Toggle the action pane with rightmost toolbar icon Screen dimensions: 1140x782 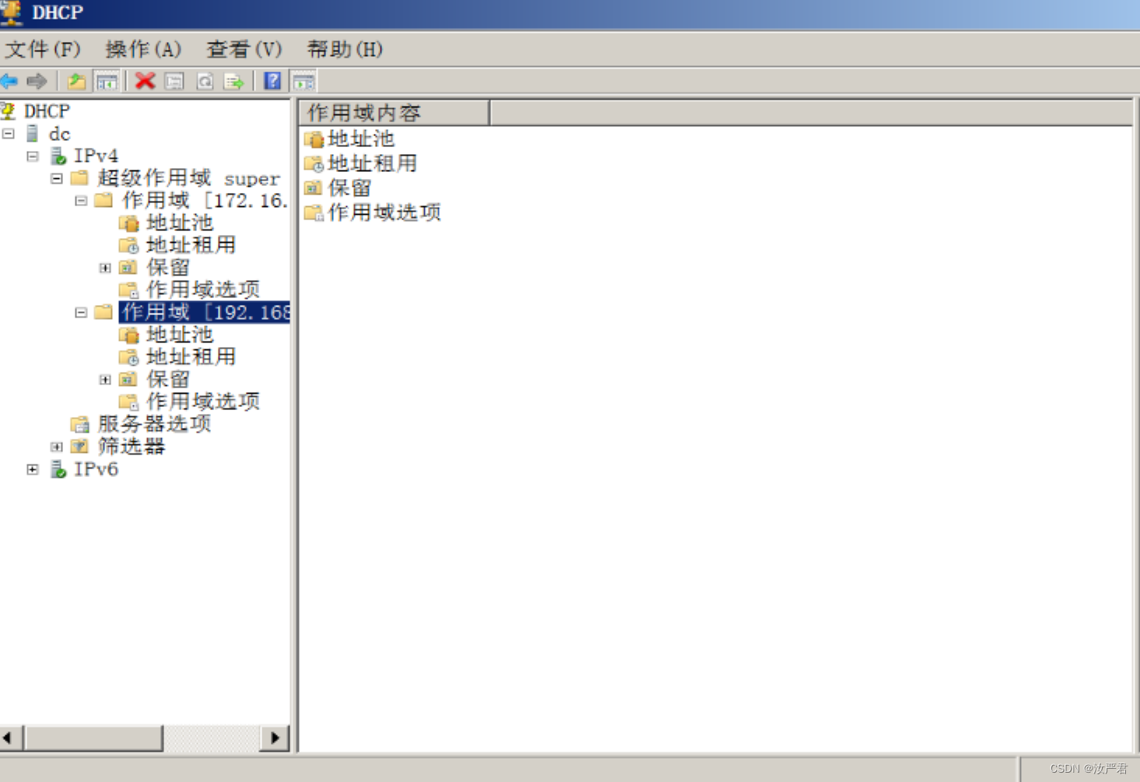(303, 81)
